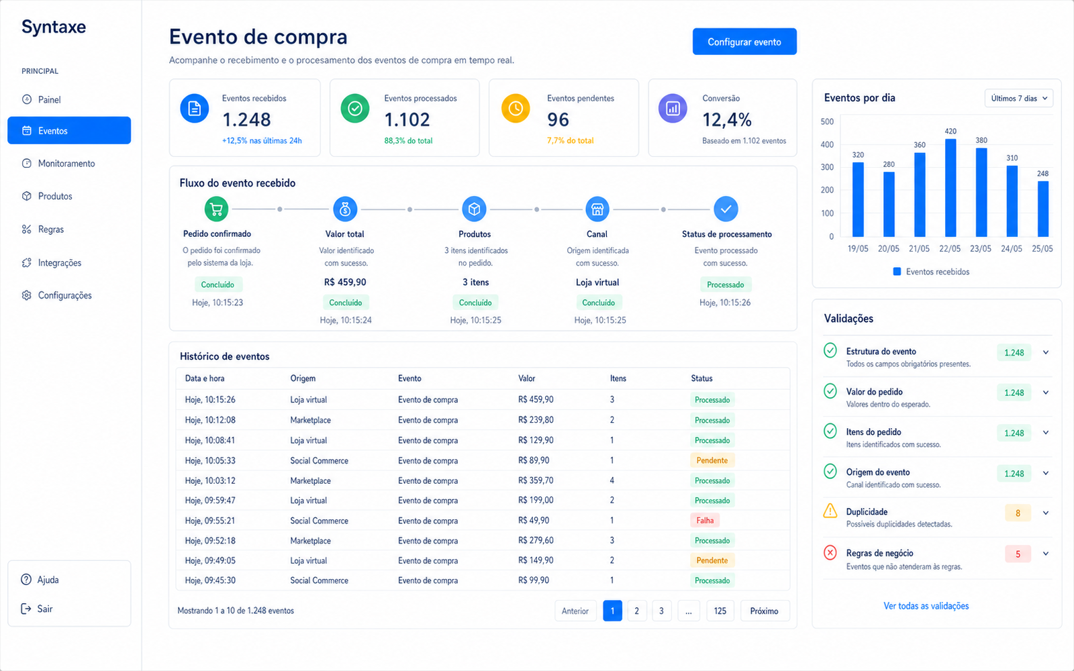Click the Pedido confirmado cart icon

click(216, 209)
